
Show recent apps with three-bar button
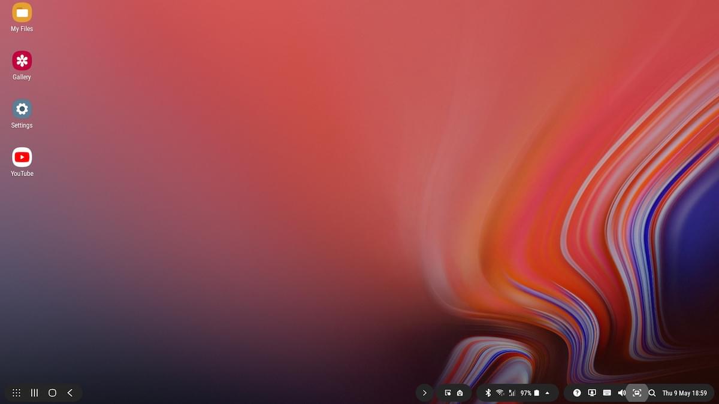[35, 393]
